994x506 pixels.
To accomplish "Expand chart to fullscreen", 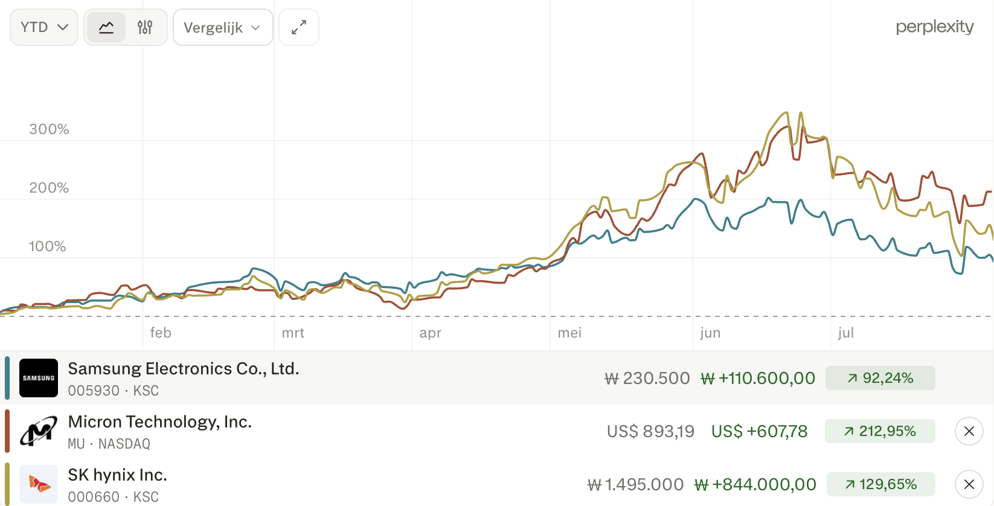I will click(x=299, y=27).
